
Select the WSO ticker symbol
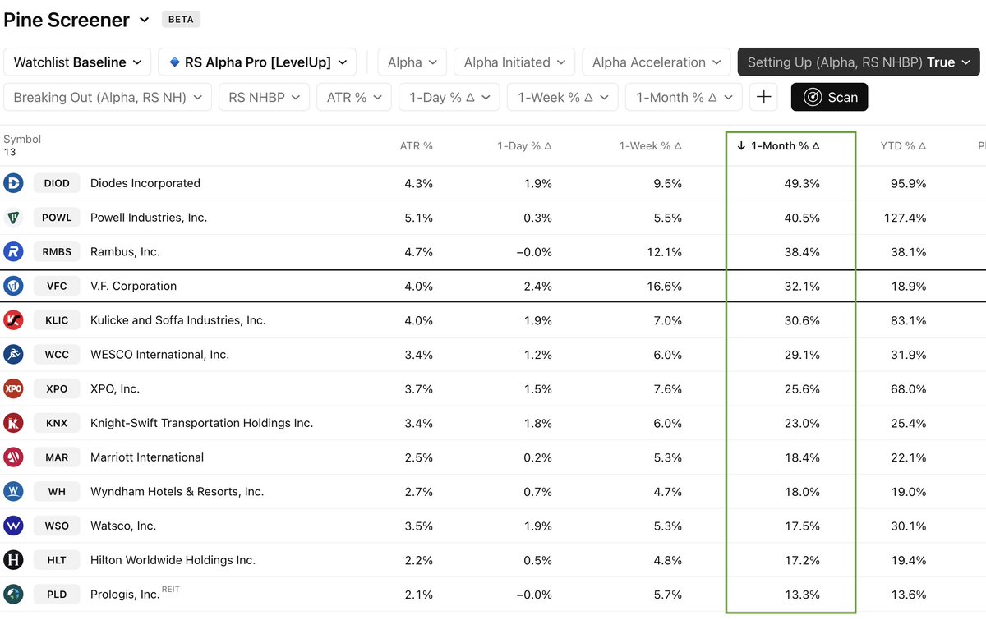57,526
